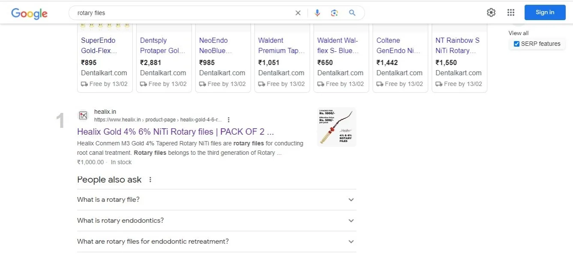Open NT Rainbow S NiTi Rotary listing
This screenshot has width=573, height=254.
point(457,45)
